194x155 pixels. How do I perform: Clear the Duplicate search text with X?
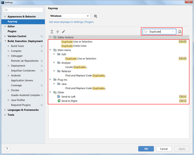click(x=173, y=32)
